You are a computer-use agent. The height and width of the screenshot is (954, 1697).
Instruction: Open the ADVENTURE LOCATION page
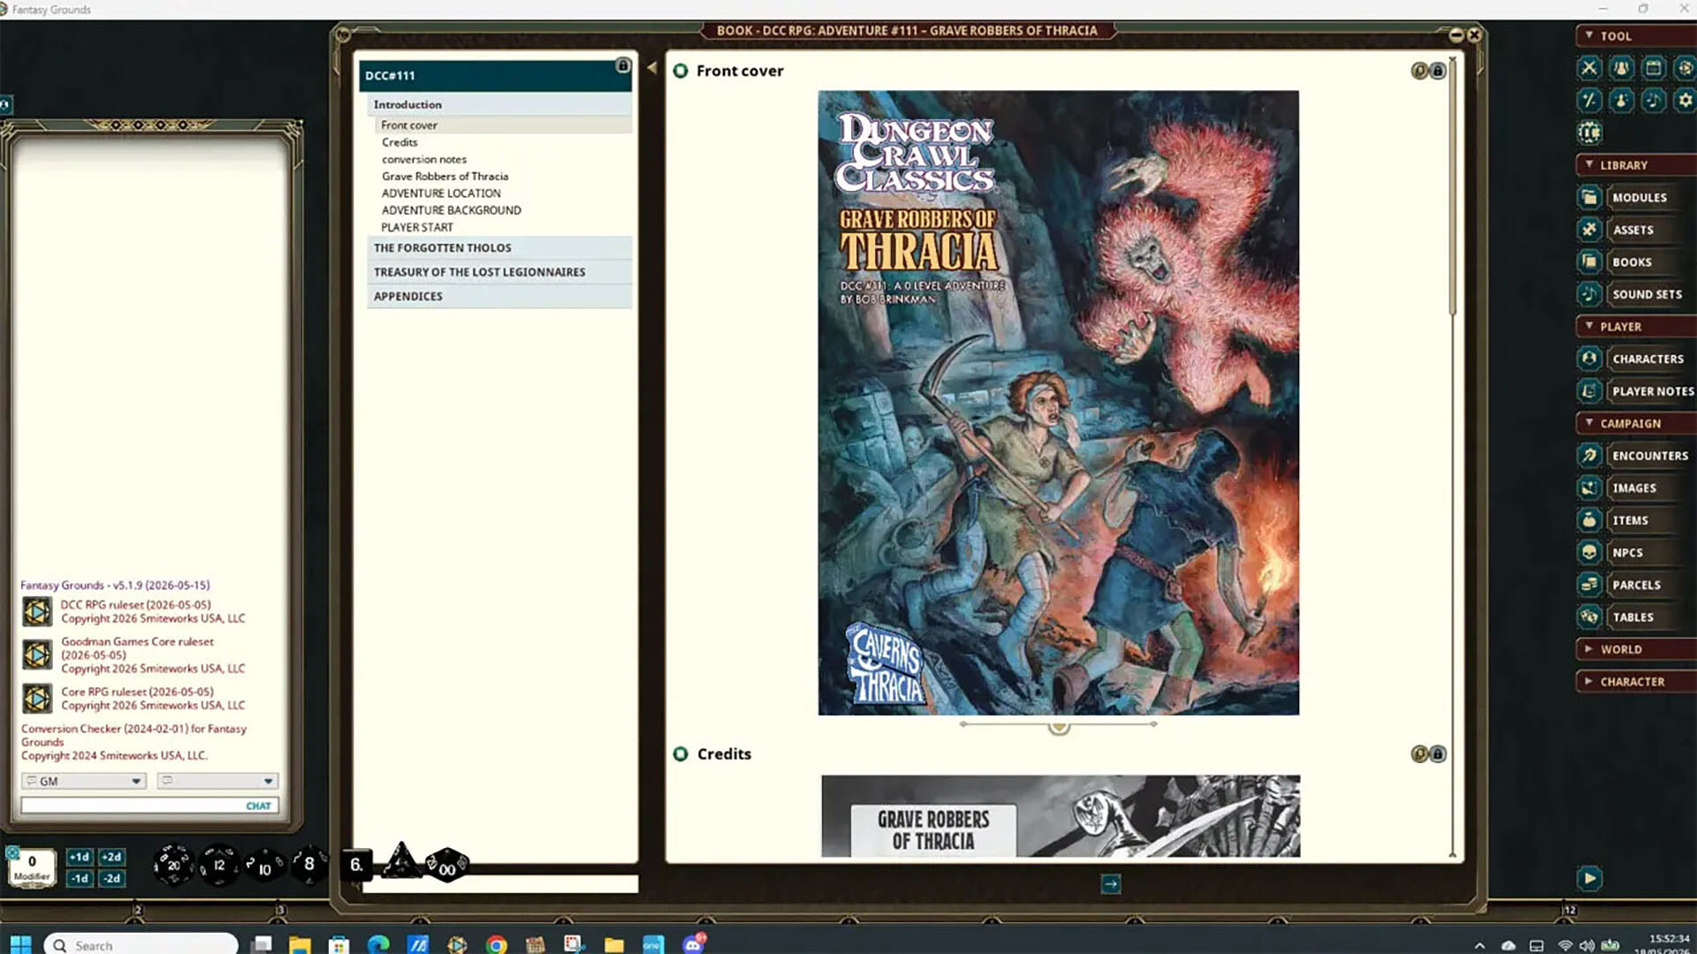tap(441, 193)
